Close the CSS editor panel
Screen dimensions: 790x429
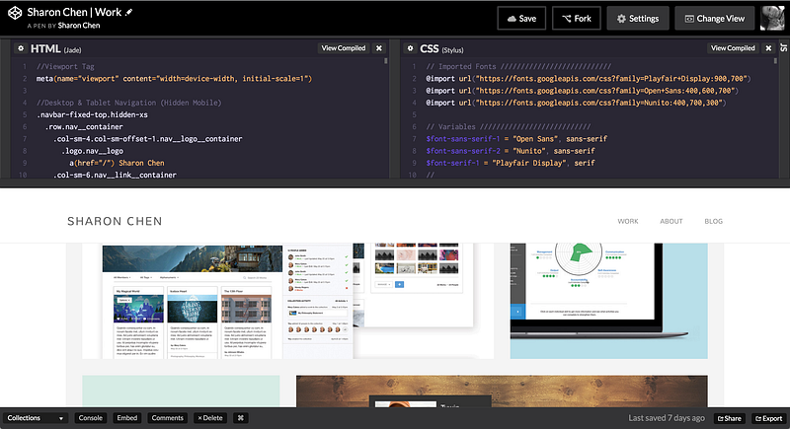tap(768, 48)
